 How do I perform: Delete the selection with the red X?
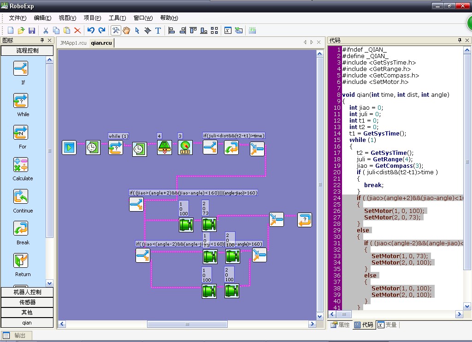pyautogui.click(x=77, y=30)
